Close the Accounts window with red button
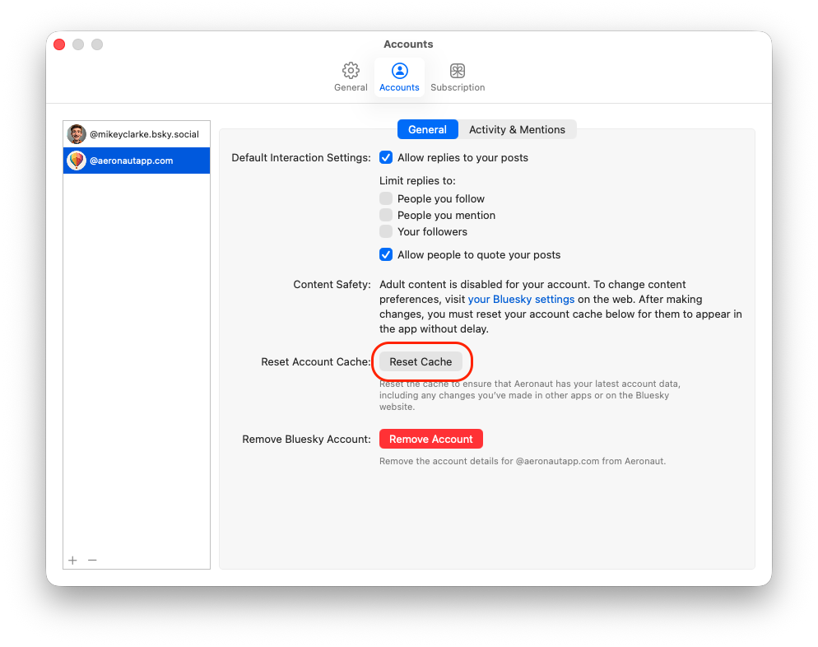 59,44
